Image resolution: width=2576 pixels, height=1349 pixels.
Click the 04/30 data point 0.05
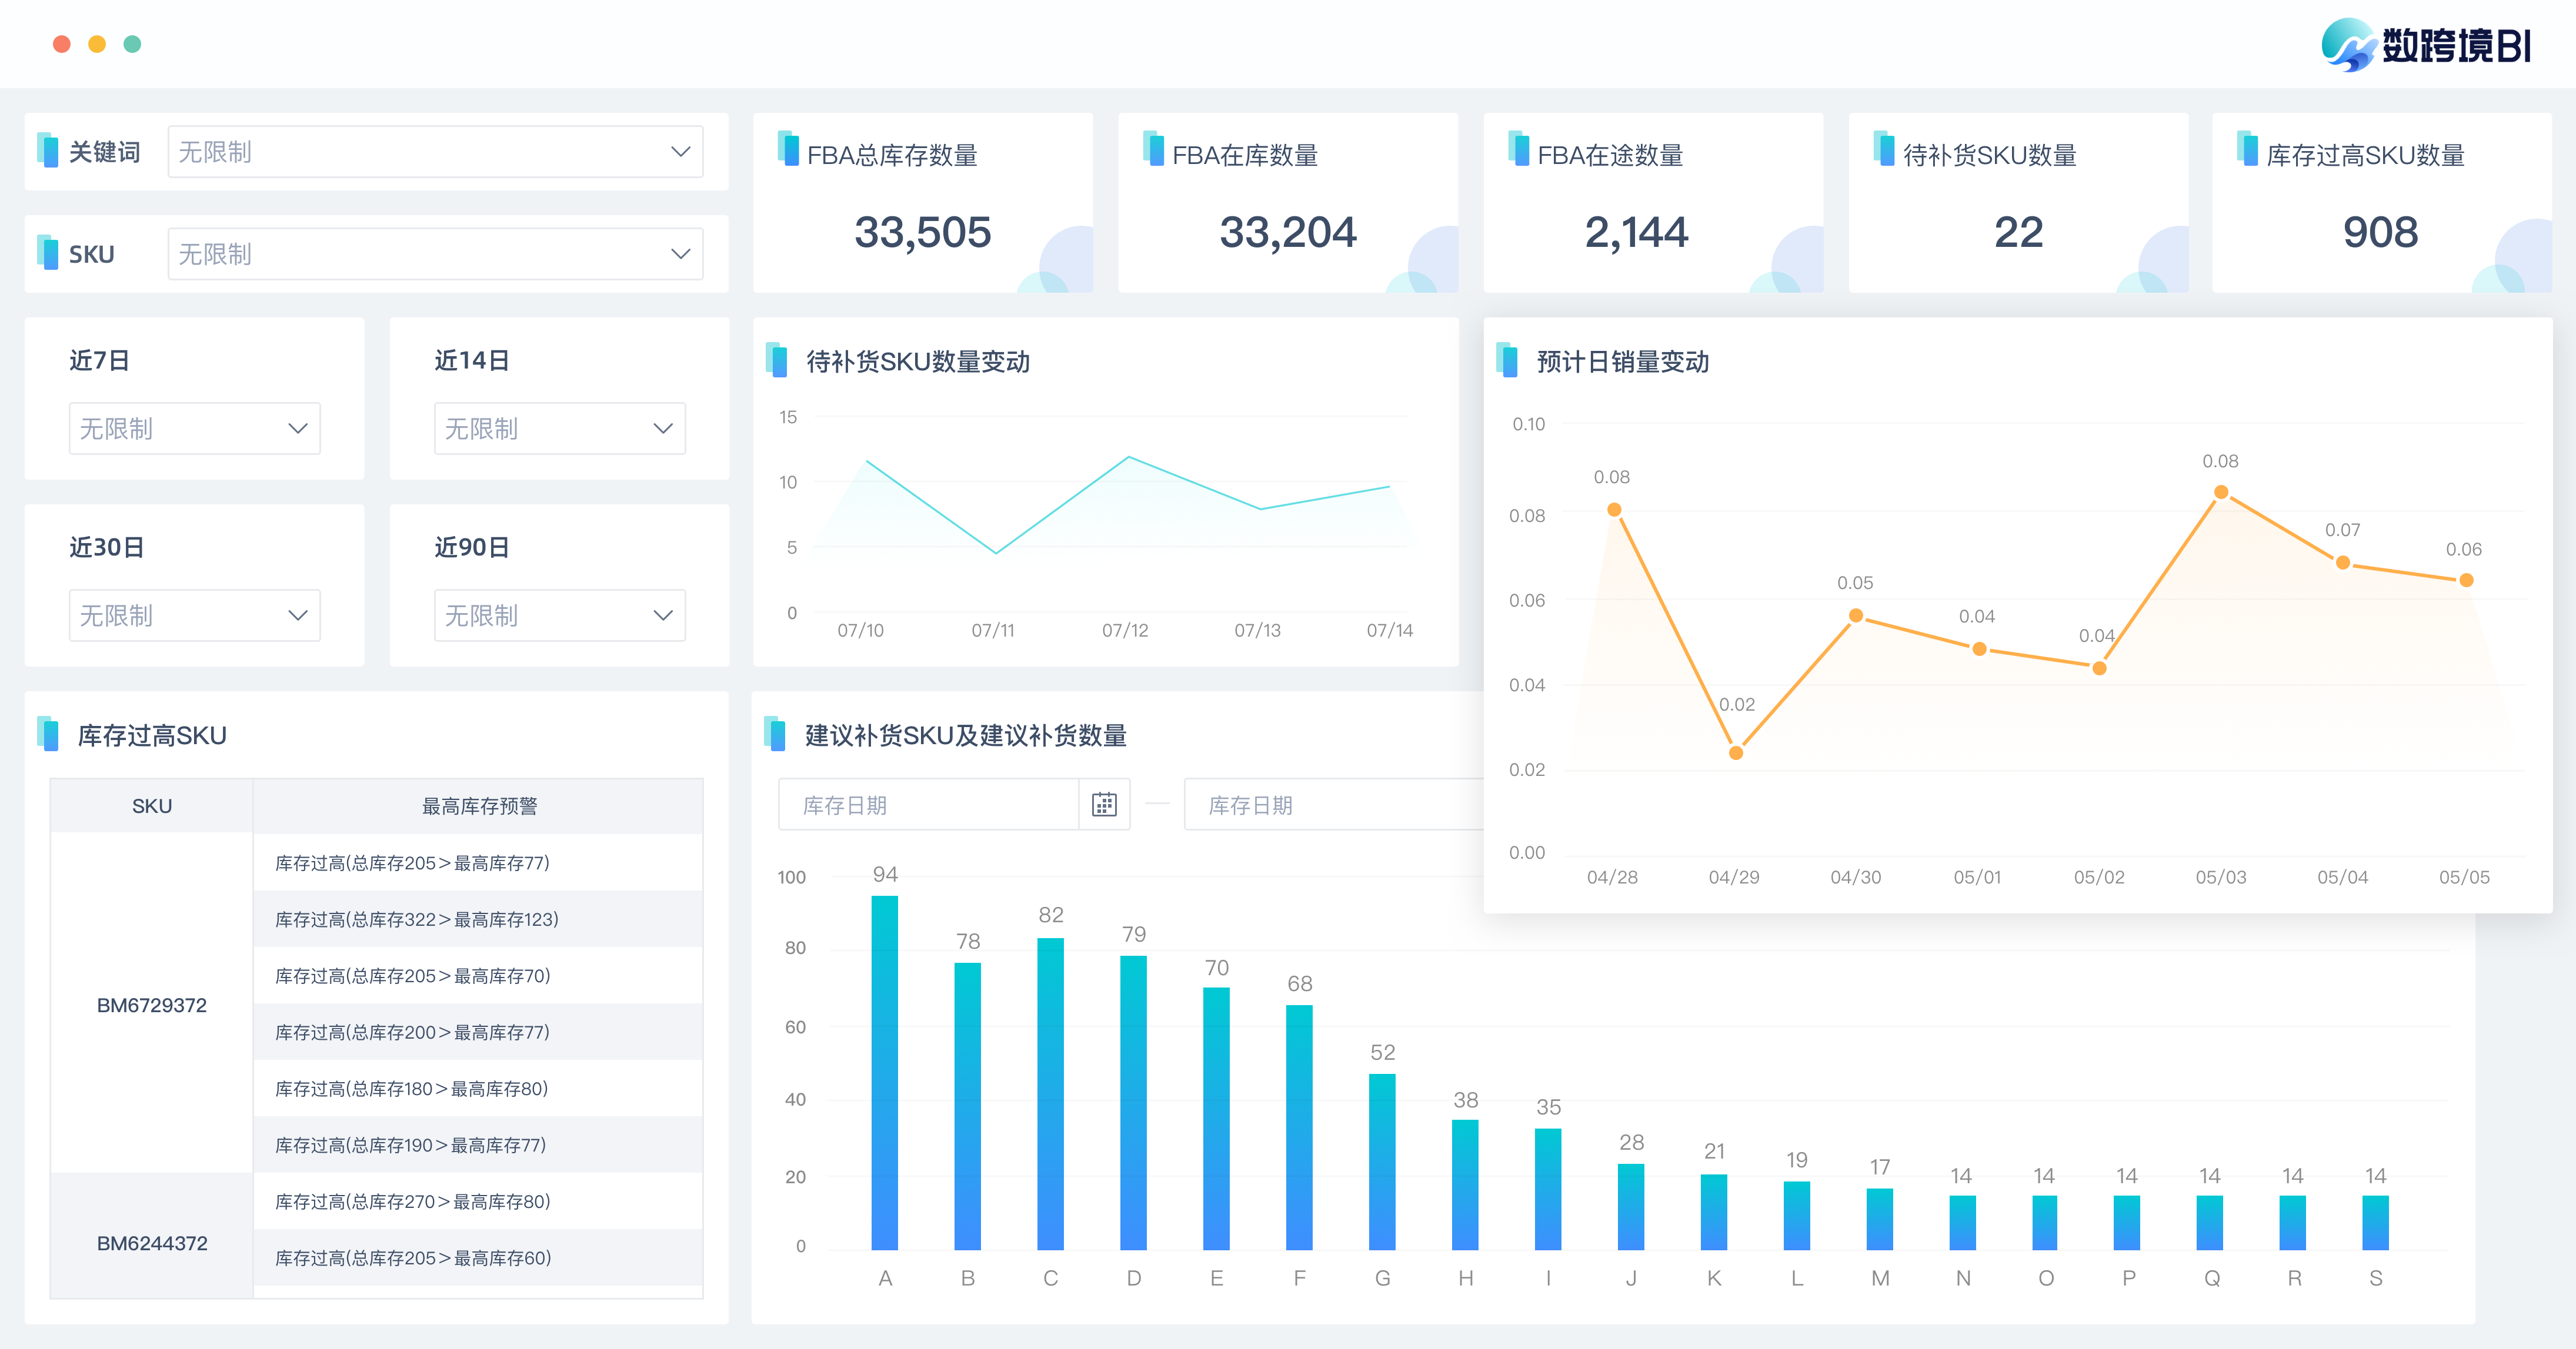tap(1856, 615)
